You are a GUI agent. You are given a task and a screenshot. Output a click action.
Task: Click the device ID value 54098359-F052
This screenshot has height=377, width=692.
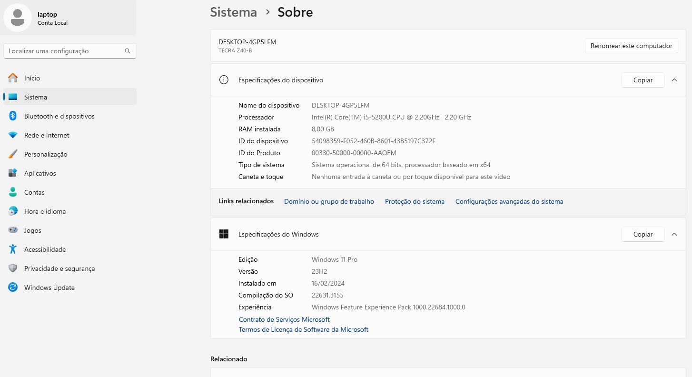[x=374, y=141]
